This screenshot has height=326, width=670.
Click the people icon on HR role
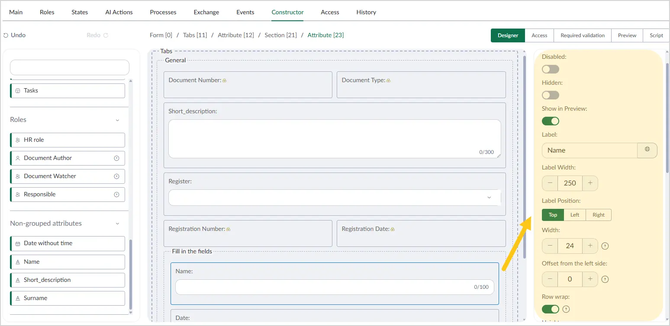coord(18,140)
